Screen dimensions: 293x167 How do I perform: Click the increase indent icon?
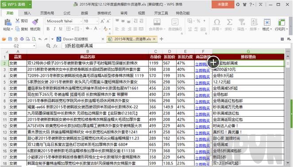142,21
